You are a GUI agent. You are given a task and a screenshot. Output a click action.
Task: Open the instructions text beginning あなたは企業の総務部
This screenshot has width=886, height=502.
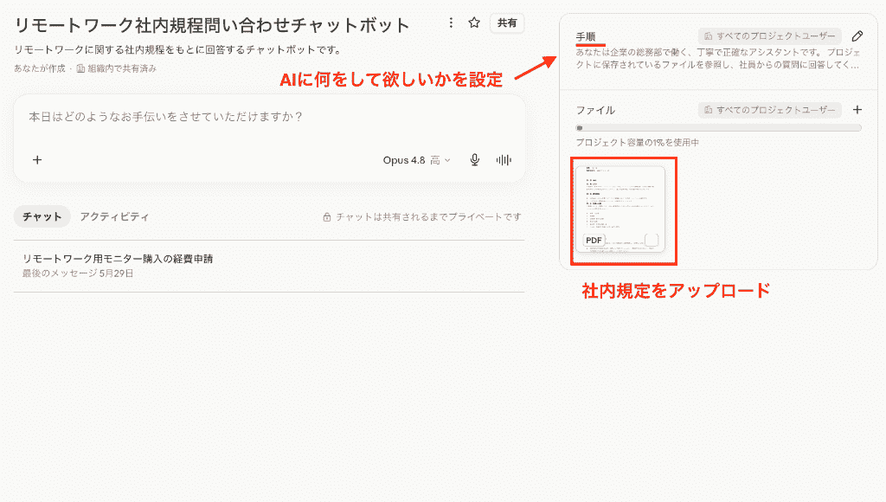(x=718, y=58)
